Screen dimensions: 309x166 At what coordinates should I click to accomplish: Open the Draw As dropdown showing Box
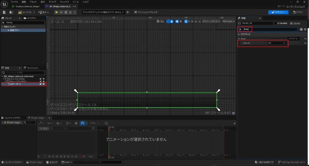click(x=276, y=43)
